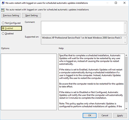Click the Help pane vertical scrollbar thumb
Image resolution: width=129 pixels, height=120 pixels.
click(126, 80)
